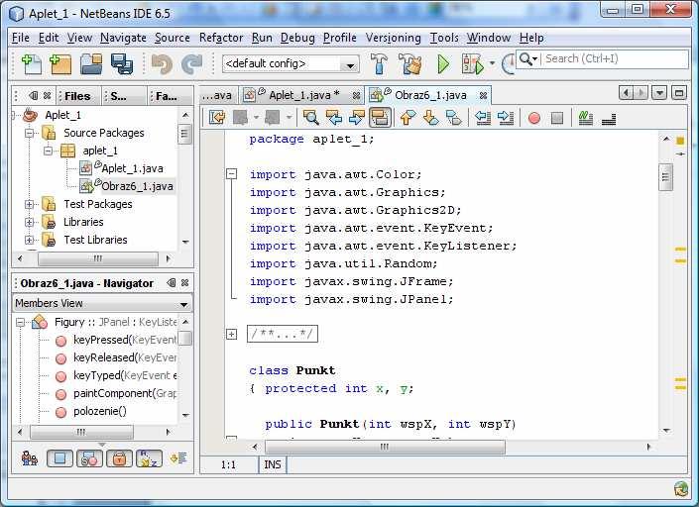Screen dimensions: 699x507
Task: Click the Find Selection magnifier icon
Action: point(310,118)
